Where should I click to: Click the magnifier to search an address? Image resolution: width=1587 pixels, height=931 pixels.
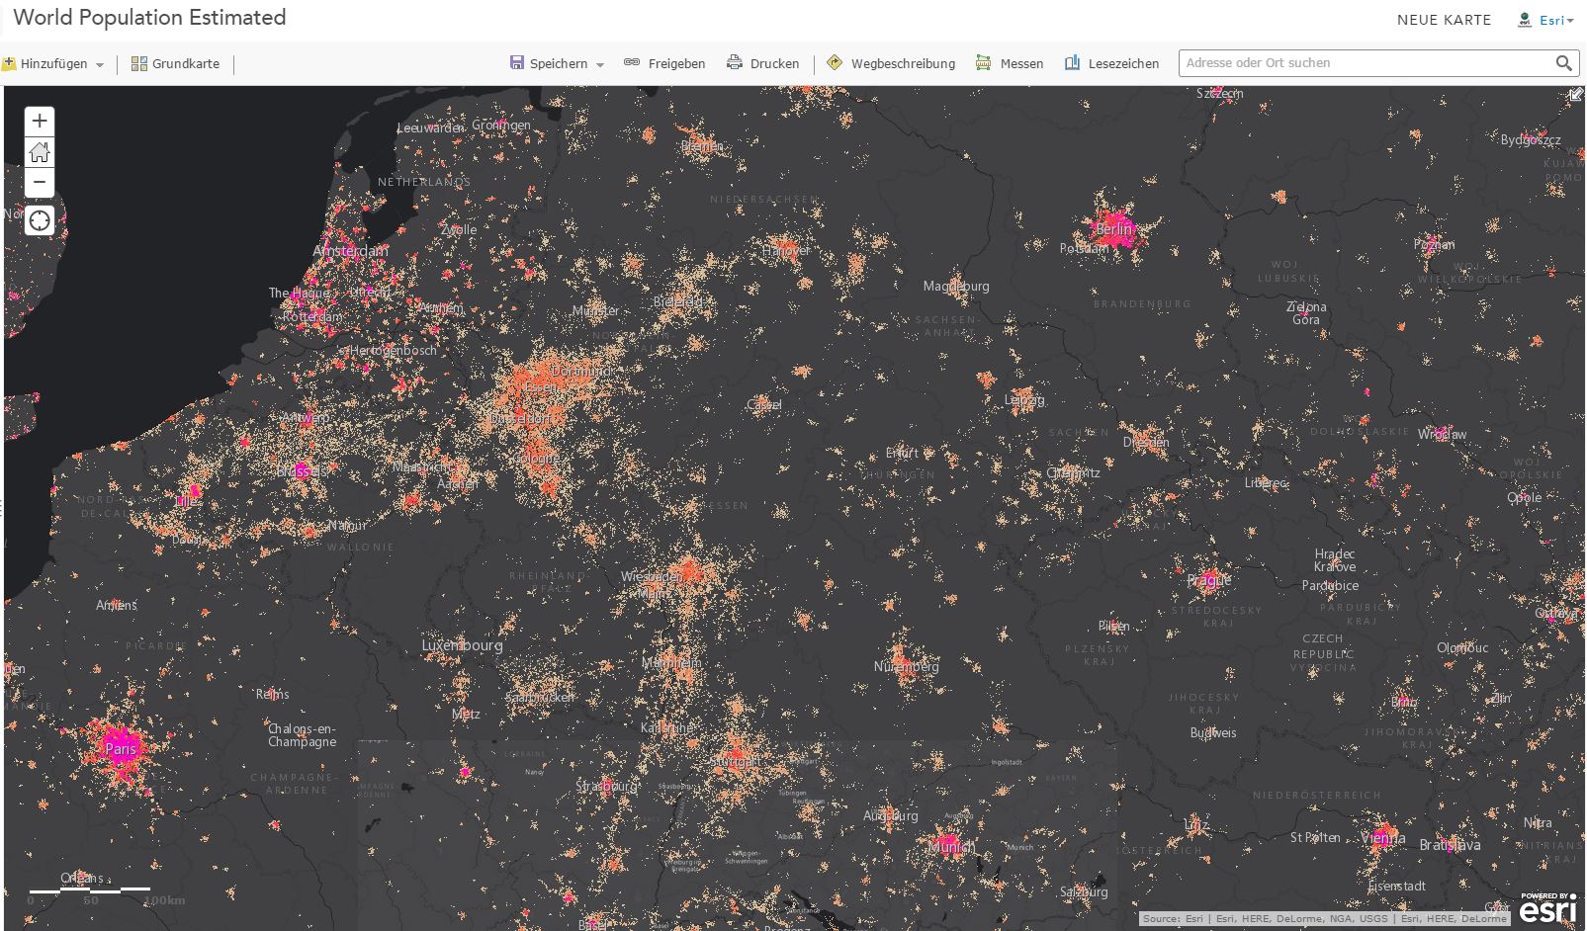click(x=1565, y=62)
